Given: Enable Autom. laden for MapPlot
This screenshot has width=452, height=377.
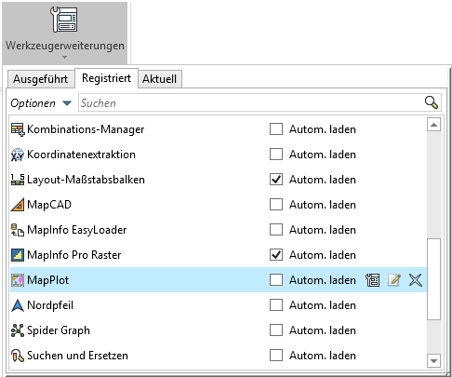Looking at the screenshot, I should tap(276, 280).
